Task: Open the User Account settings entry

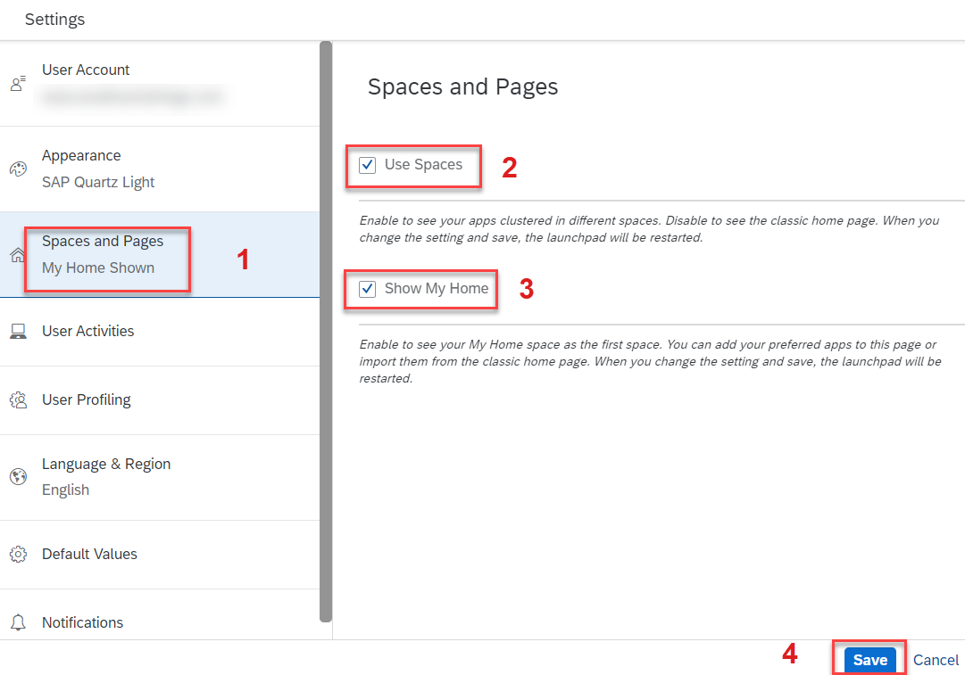Action: click(x=160, y=84)
